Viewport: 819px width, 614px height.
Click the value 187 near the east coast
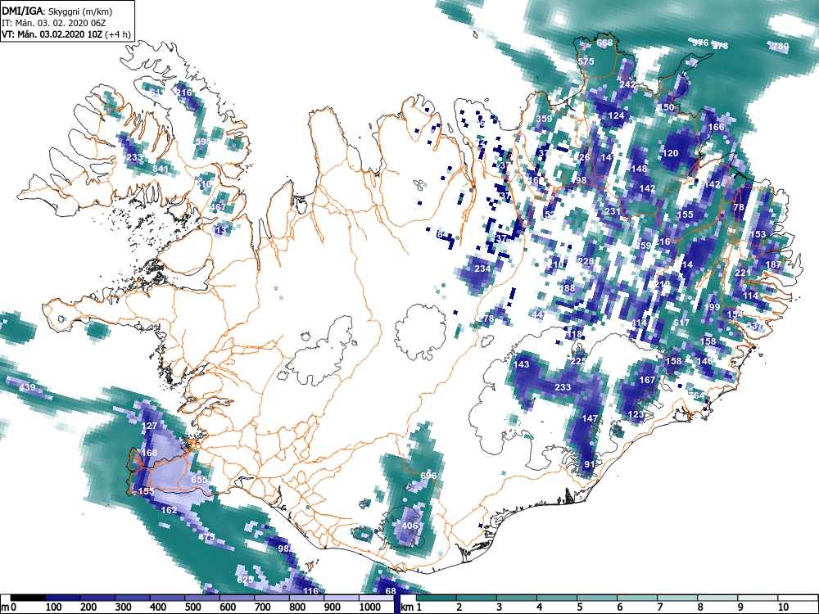pos(773,264)
